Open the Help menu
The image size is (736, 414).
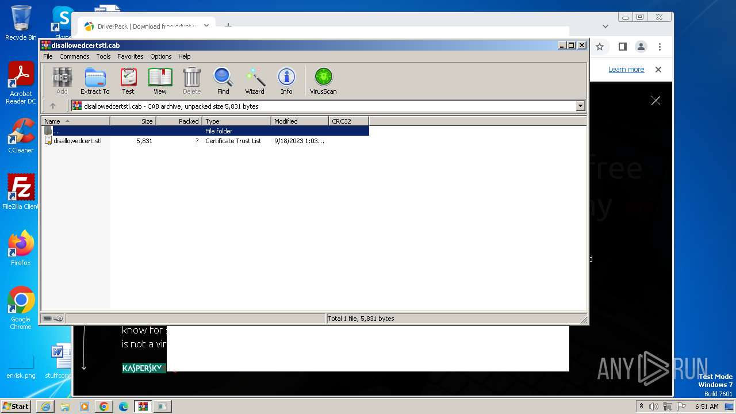click(x=184, y=56)
